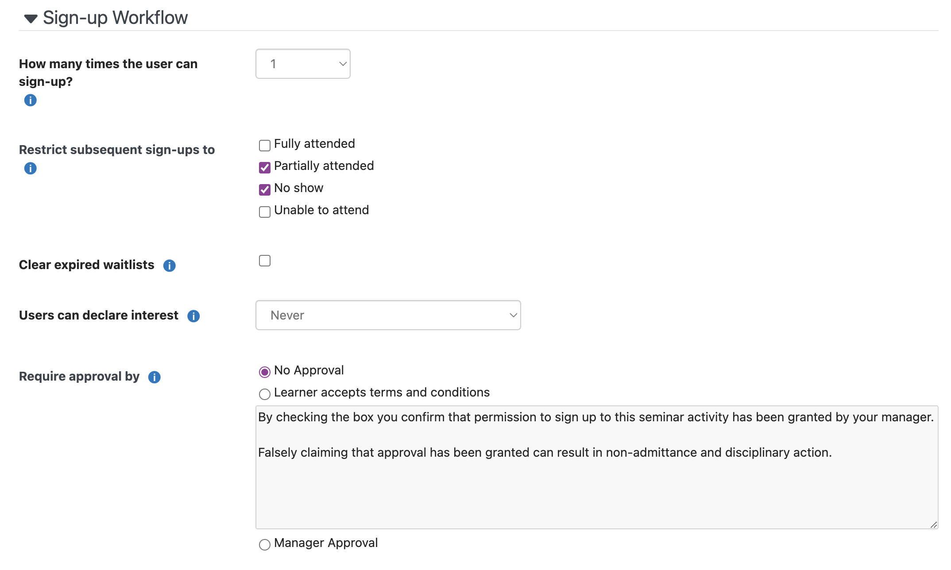
Task: Click the How many times sign-up label
Action: coord(108,73)
